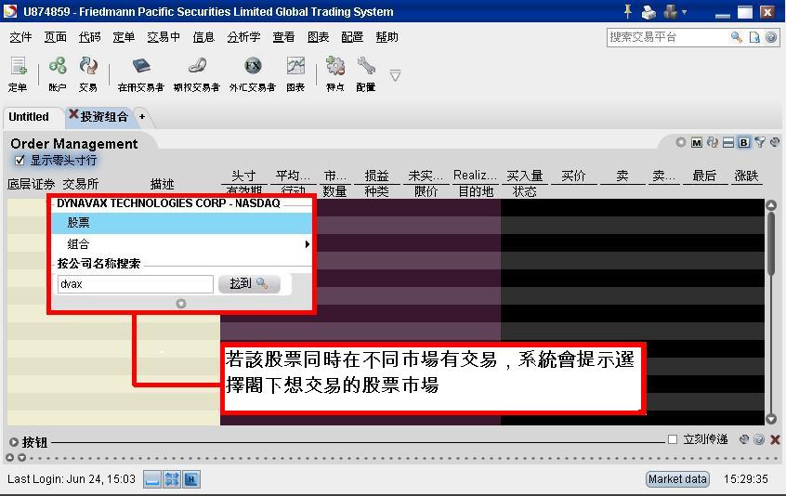Click the 配置 wrench configuration icon
The height and width of the screenshot is (496, 786).
coord(366,68)
